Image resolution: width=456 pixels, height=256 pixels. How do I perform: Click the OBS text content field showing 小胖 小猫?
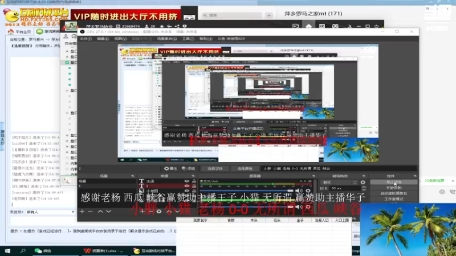click(x=339, y=168)
